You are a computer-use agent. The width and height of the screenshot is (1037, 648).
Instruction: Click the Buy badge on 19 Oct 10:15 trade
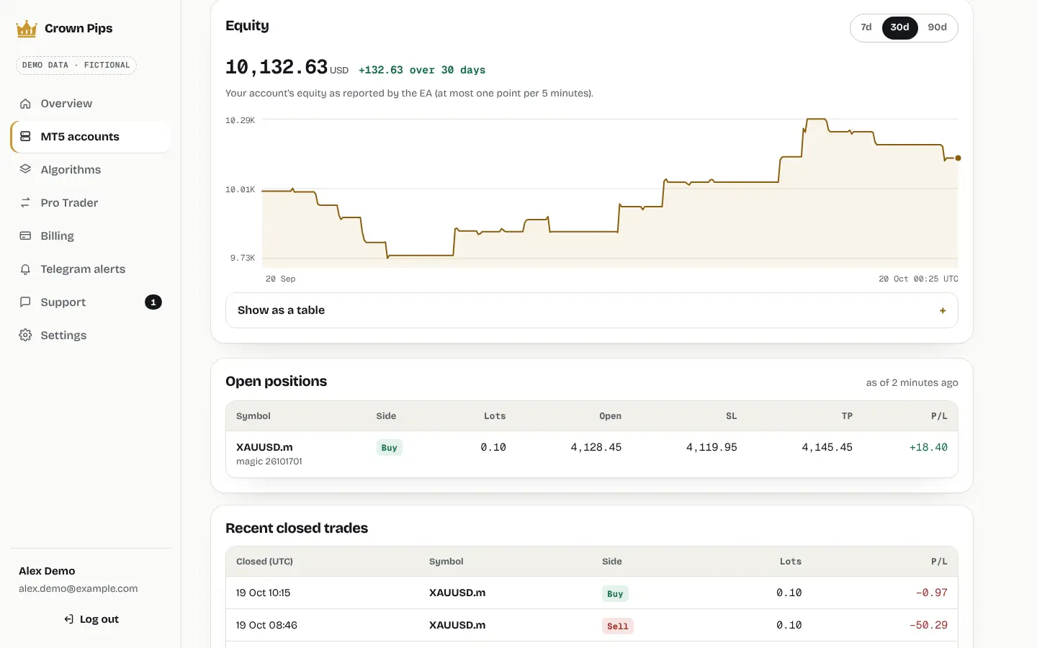tap(615, 593)
